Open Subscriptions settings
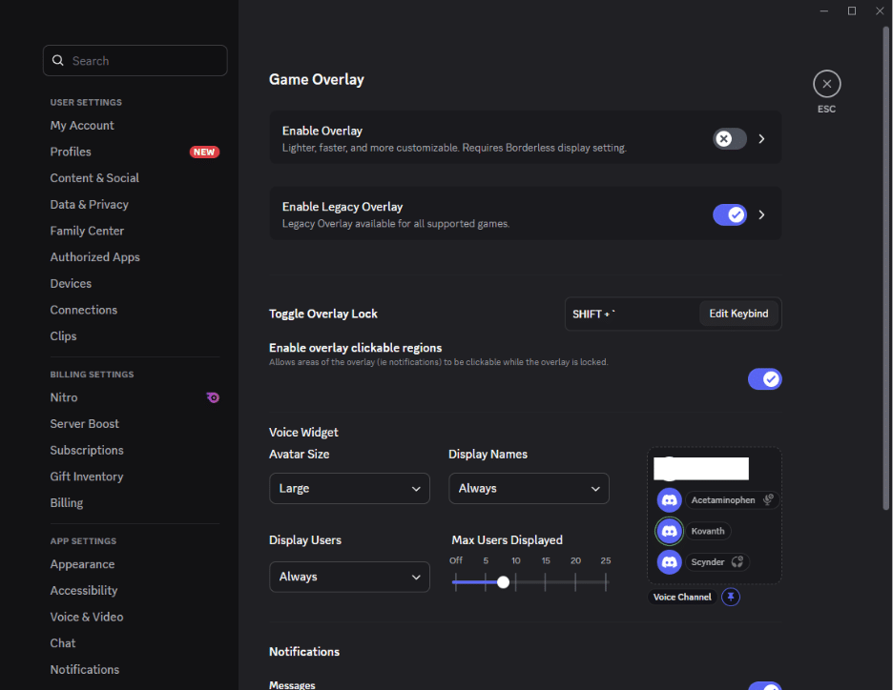Screen dimensions: 893x690 [87, 451]
